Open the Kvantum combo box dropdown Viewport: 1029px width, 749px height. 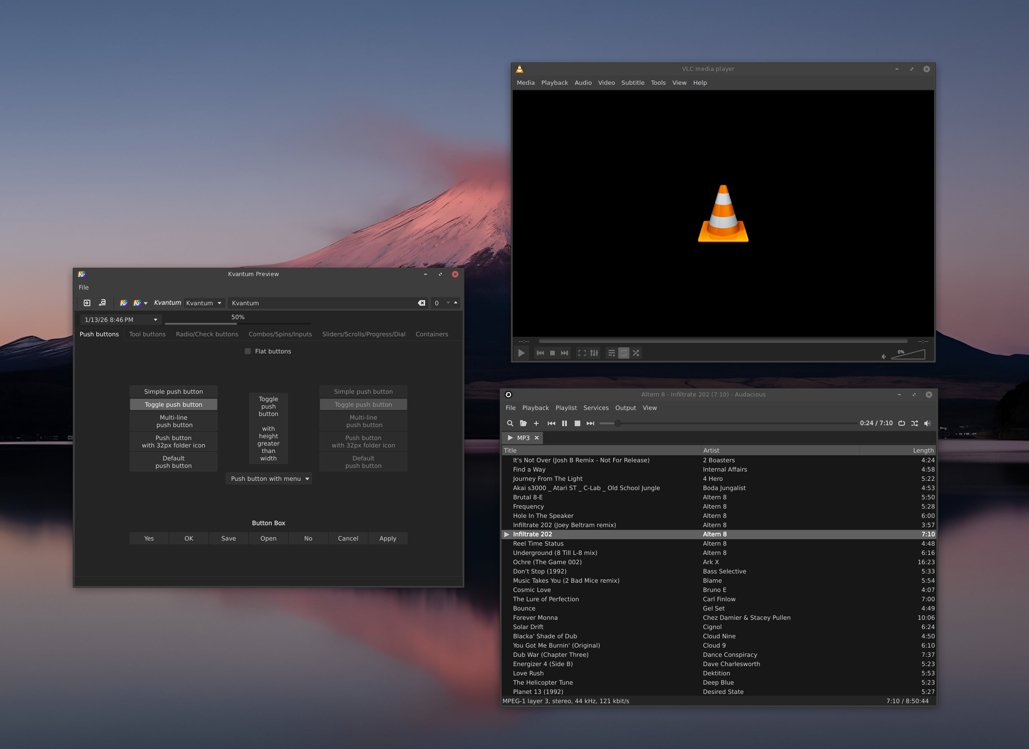[x=204, y=303]
